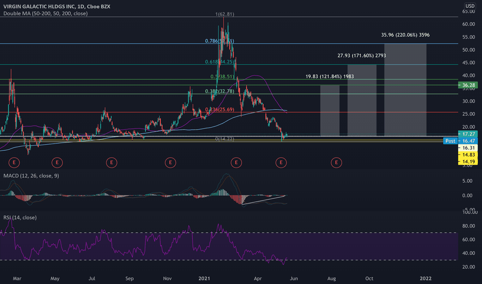Click the 2022 label on time axis
Screen dimensions: 482x284
(x=426, y=278)
